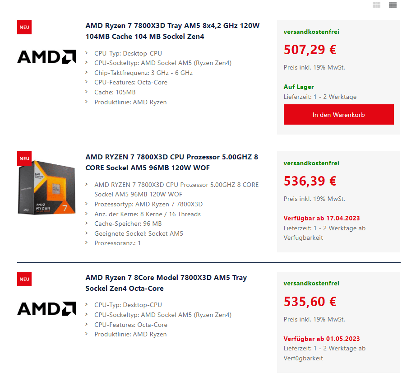Click the 'Verfügbar ab 01.05.2023' availability text
This screenshot has height=382, width=416.
point(322,339)
